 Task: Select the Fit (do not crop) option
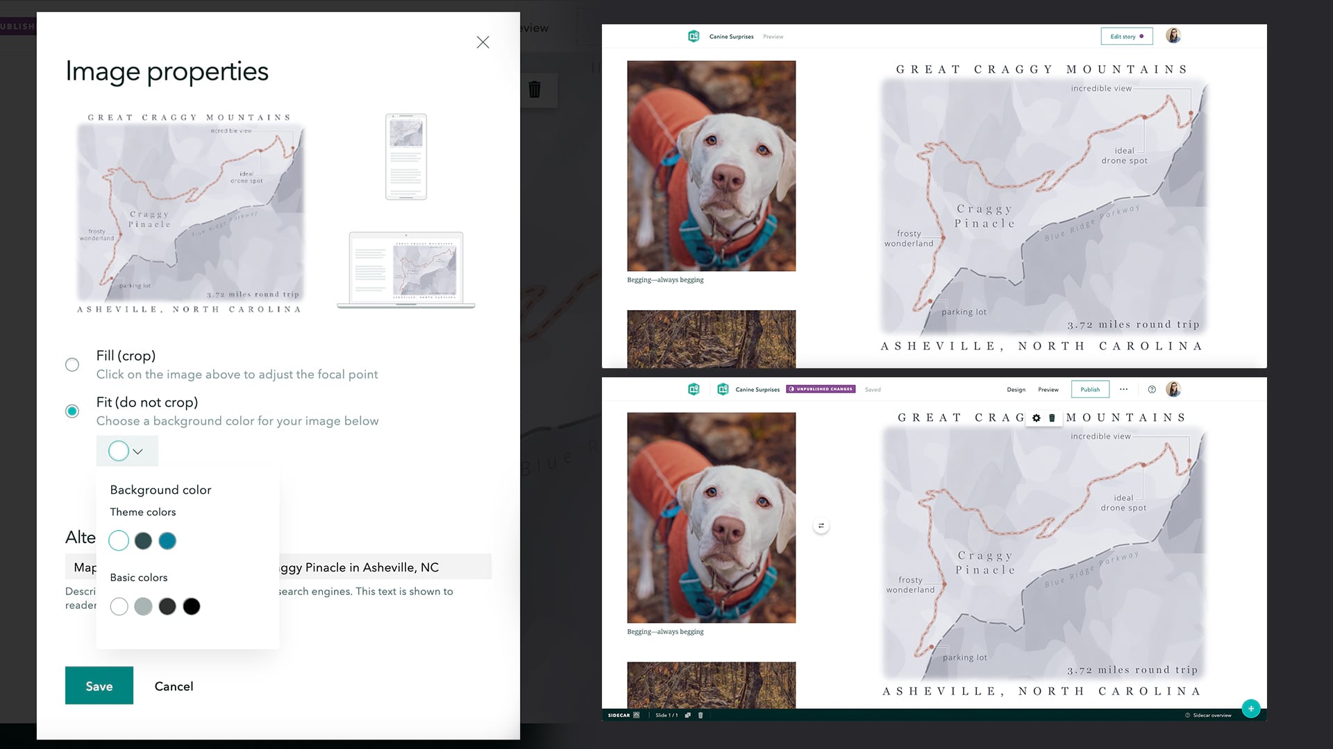coord(72,411)
